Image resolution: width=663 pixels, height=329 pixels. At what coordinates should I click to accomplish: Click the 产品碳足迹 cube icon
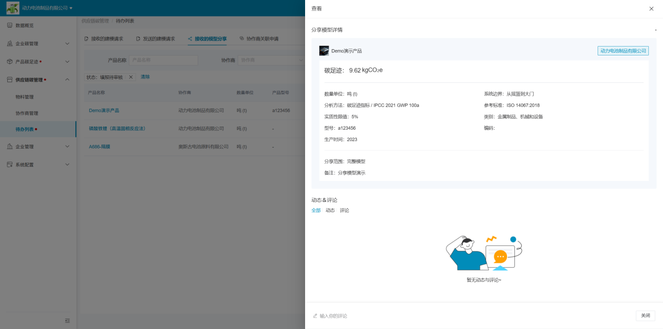[x=10, y=62]
